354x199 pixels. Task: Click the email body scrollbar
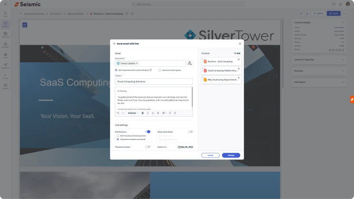coord(192,97)
